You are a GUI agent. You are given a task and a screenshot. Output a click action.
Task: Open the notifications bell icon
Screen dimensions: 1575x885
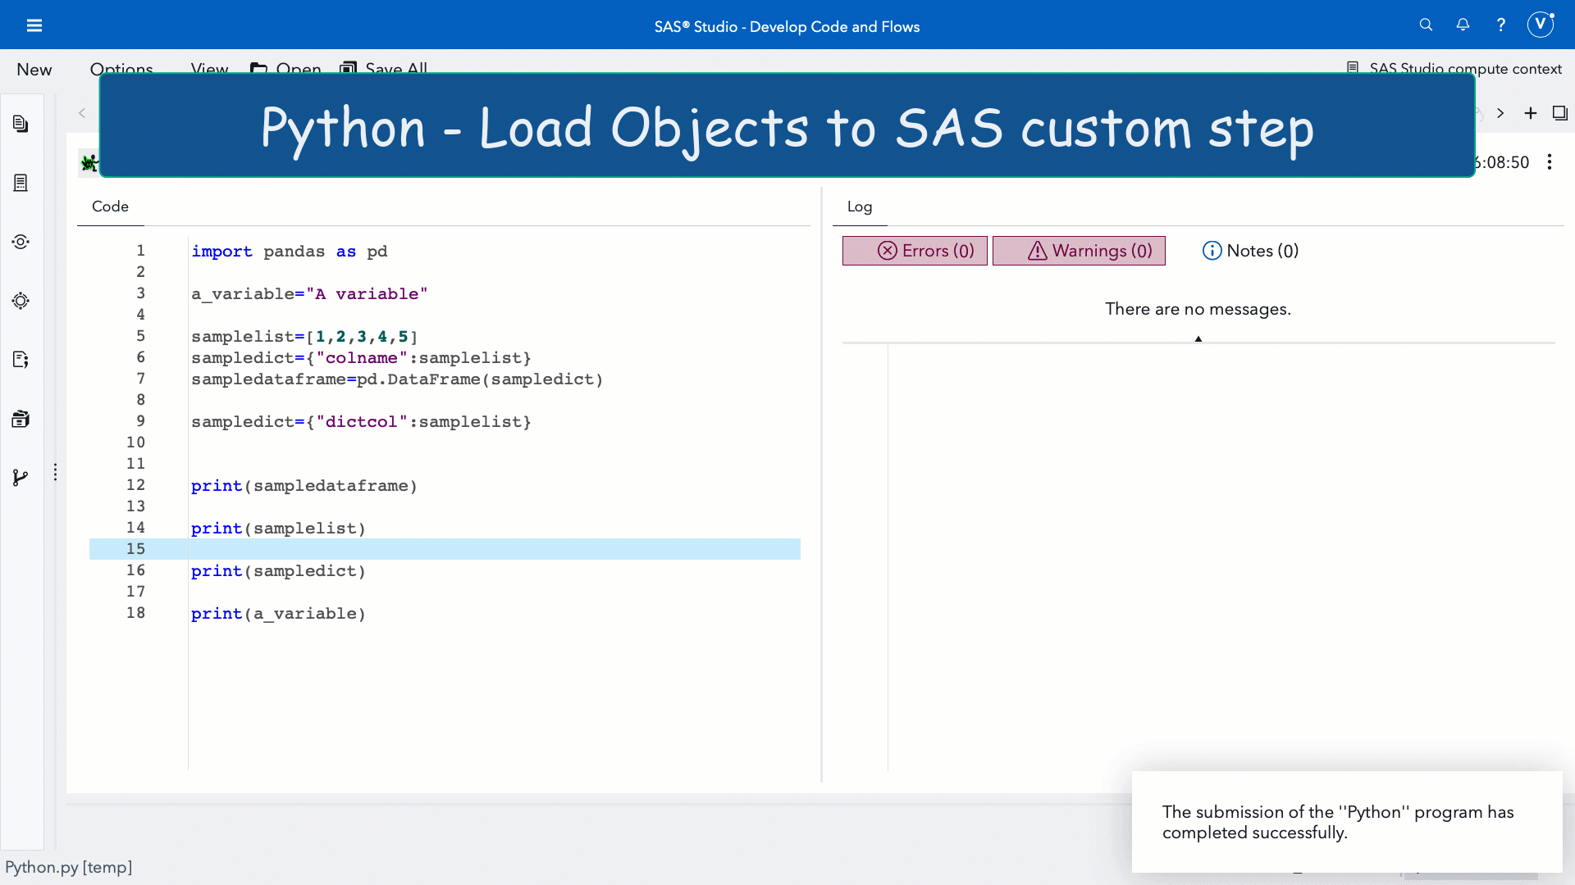pos(1463,25)
